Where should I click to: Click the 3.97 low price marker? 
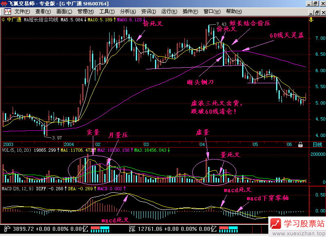(x=56, y=138)
